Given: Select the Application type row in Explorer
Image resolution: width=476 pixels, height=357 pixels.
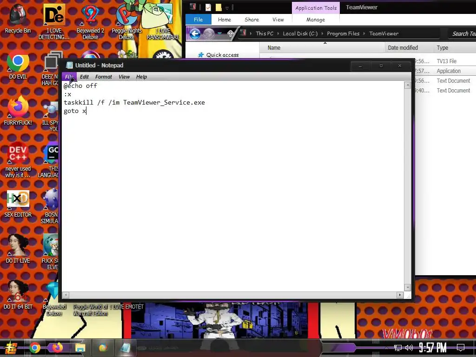Looking at the screenshot, I should pyautogui.click(x=445, y=71).
